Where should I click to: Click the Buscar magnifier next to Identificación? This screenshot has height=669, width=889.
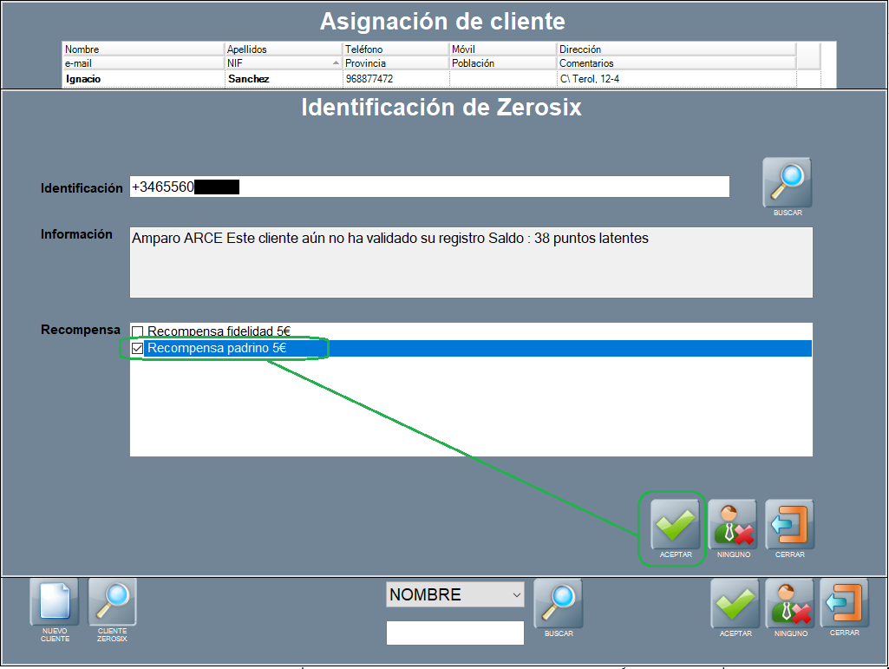787,182
